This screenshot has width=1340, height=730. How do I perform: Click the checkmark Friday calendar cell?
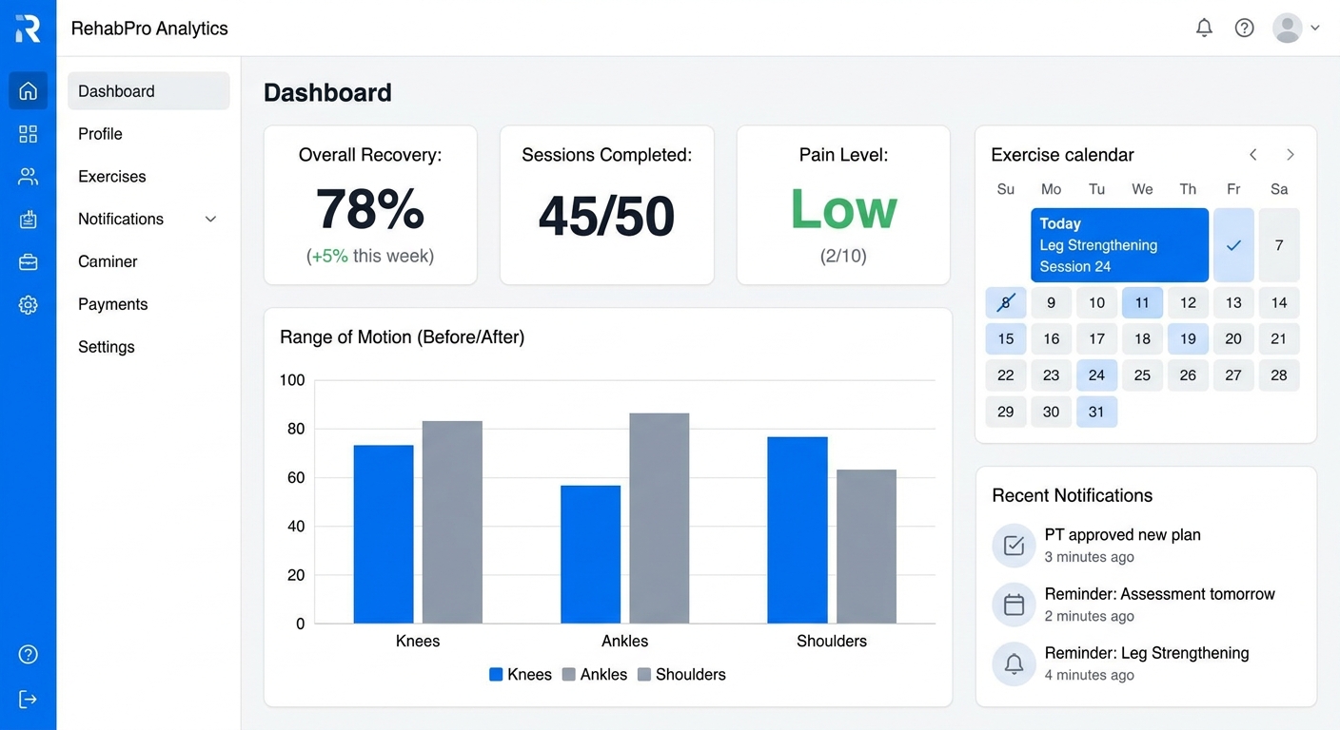pos(1233,245)
